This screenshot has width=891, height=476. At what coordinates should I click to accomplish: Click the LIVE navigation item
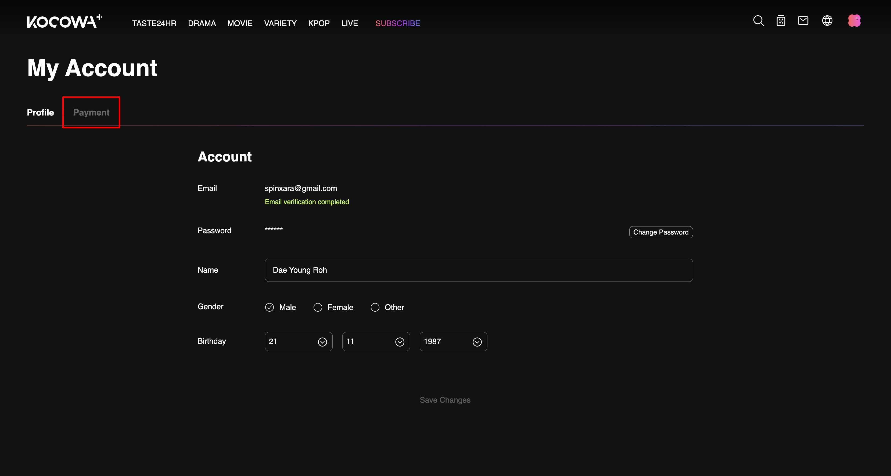point(350,23)
